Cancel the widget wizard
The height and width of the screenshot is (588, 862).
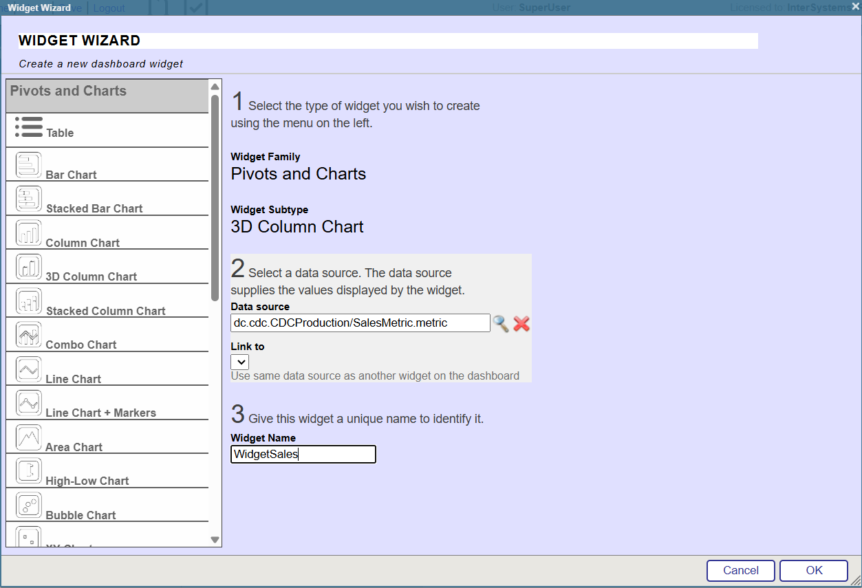pos(740,570)
